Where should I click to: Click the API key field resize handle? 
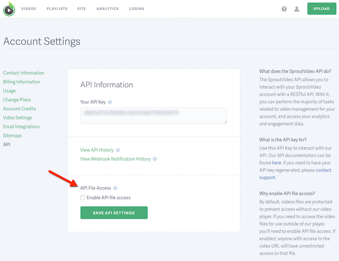(x=225, y=122)
